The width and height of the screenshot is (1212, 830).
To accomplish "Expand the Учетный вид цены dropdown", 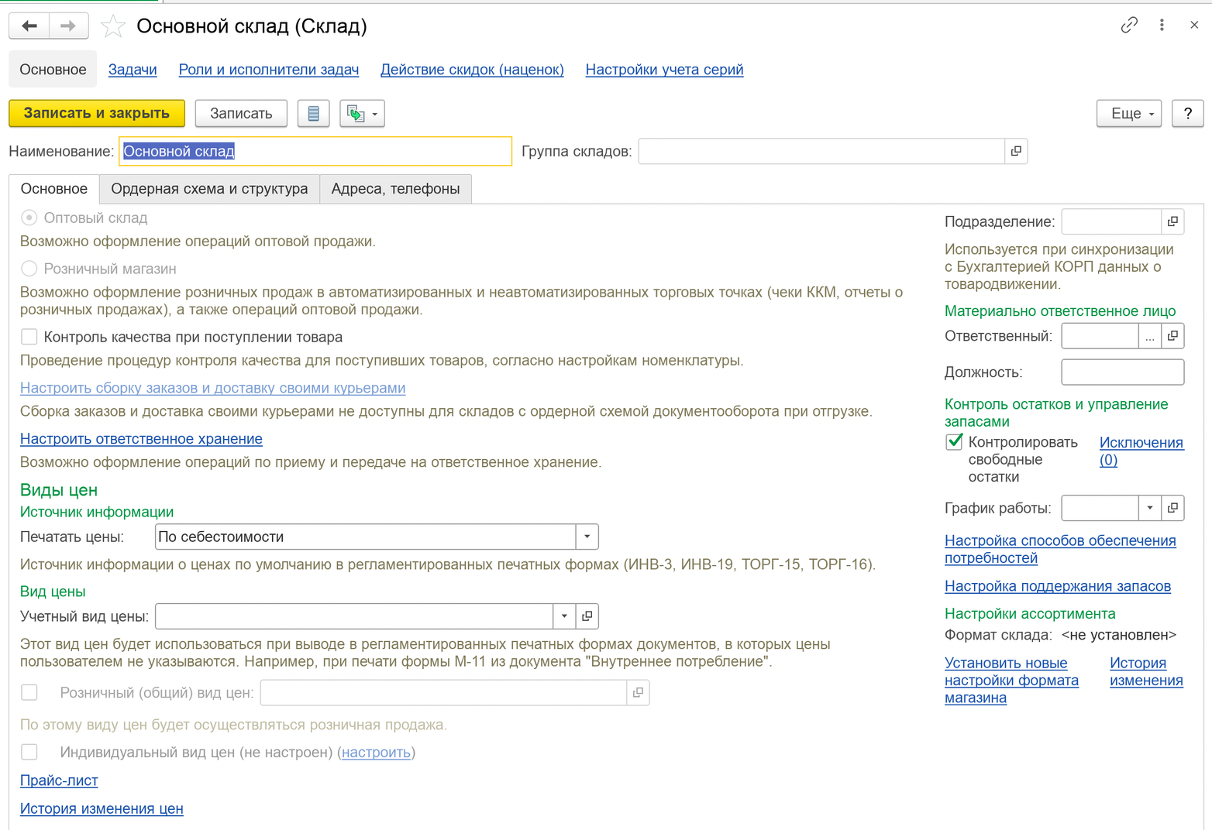I will click(x=564, y=616).
